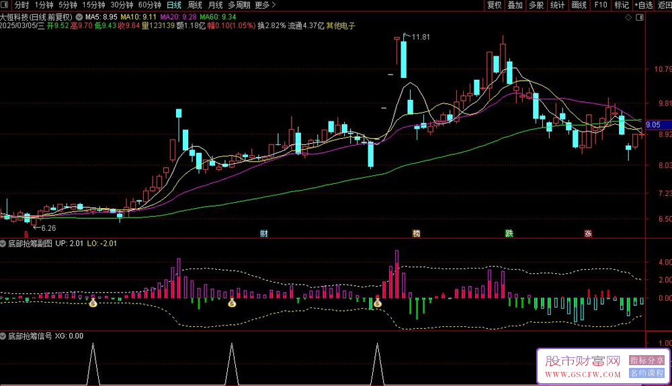Switch to 周线 weekly chart
This screenshot has height=386, width=672.
point(195,5)
